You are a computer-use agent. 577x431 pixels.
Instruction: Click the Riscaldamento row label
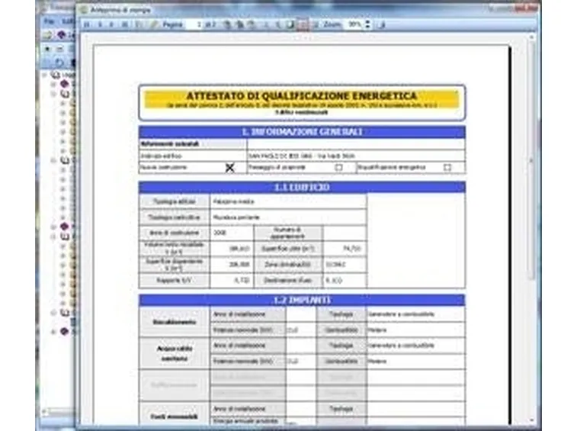(x=175, y=322)
